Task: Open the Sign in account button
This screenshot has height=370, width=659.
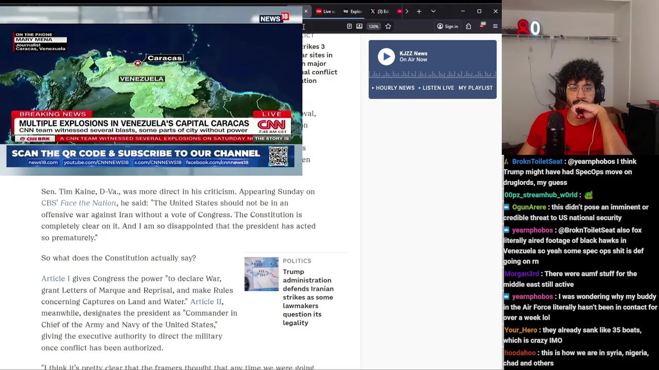Action: point(447,26)
